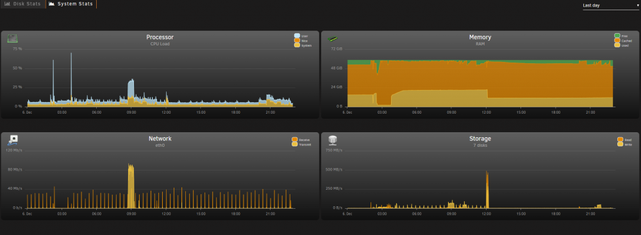Click the 09:00 transmit peak in the Network chart
Viewport: 641px width, 235px height.
(x=131, y=185)
